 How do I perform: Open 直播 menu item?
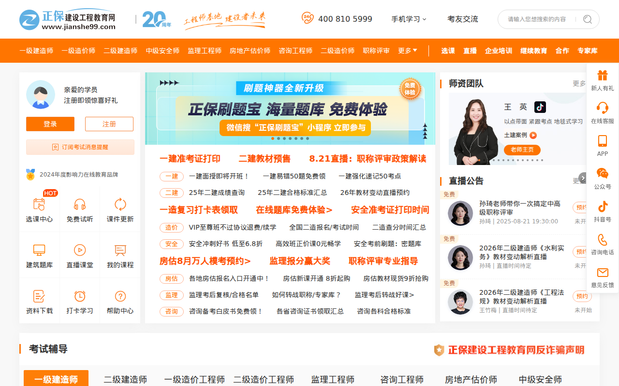click(x=470, y=51)
